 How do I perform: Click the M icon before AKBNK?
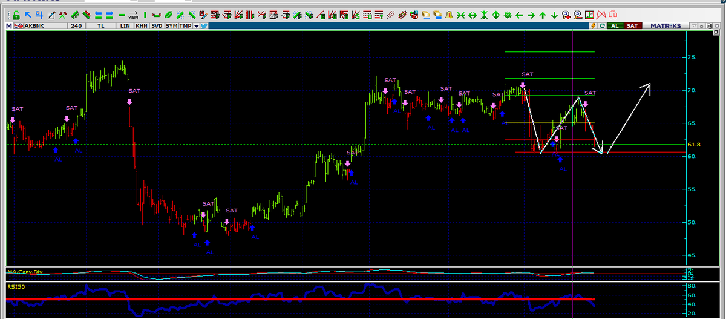(8, 26)
